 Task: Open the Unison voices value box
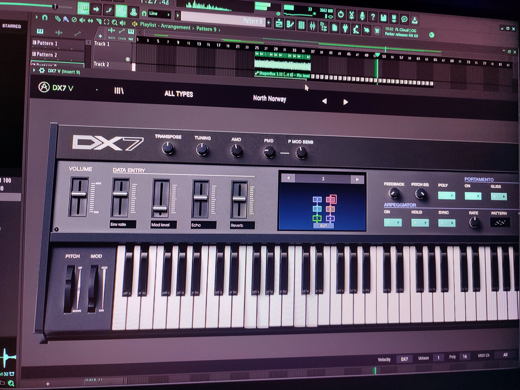coord(438,358)
